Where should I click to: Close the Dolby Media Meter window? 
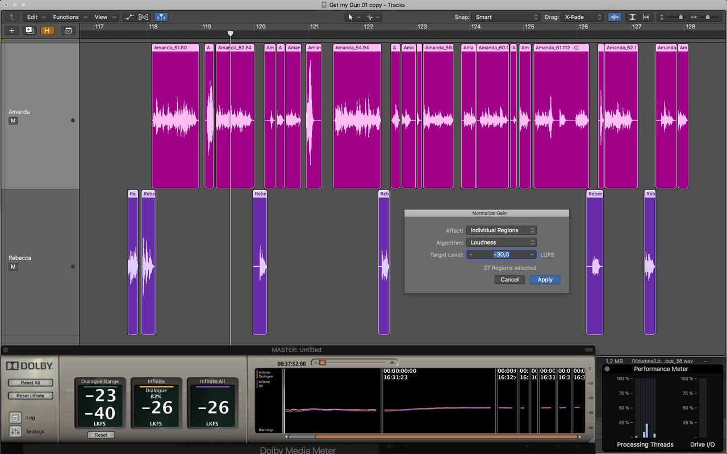coord(6,350)
